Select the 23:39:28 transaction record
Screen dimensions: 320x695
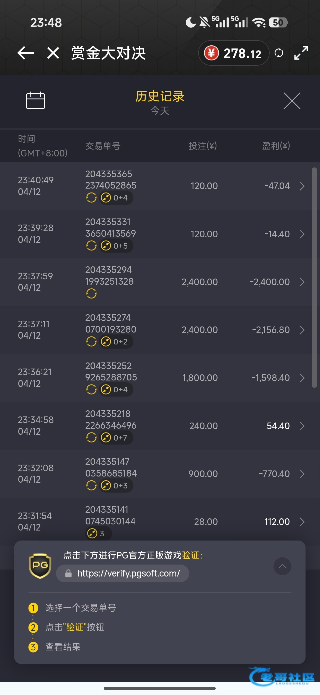[155, 234]
